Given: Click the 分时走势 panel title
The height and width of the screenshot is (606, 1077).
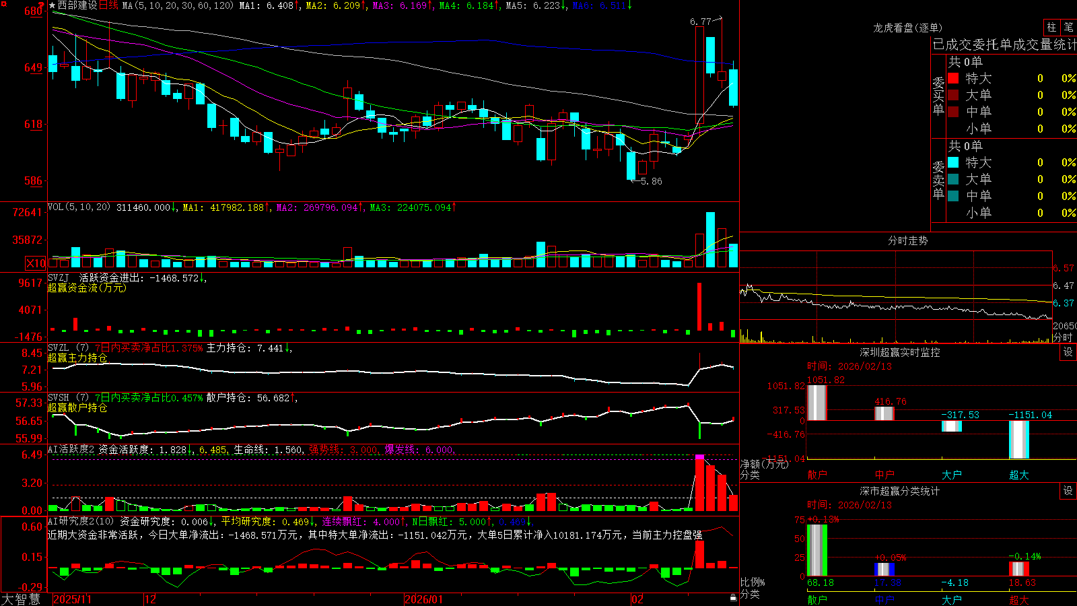Looking at the screenshot, I should (x=907, y=240).
